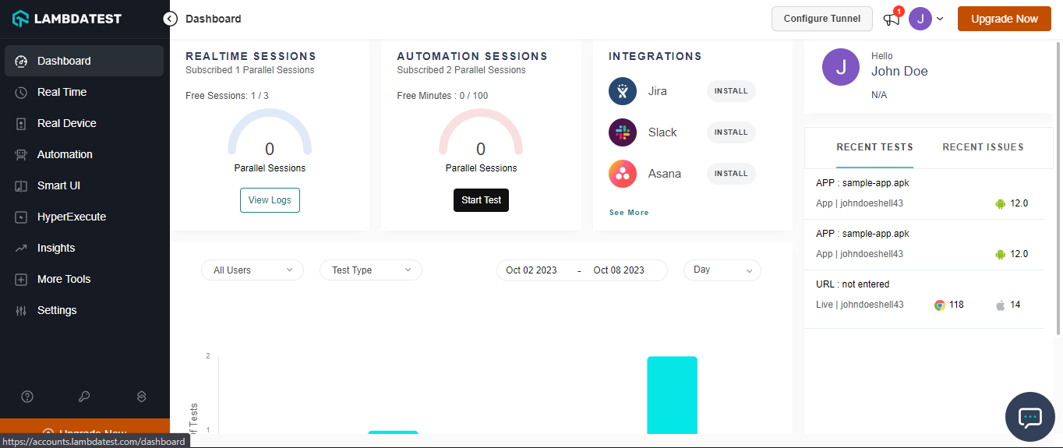Open the Test Type dropdown
Image resolution: width=1063 pixels, height=448 pixels.
pyautogui.click(x=371, y=270)
